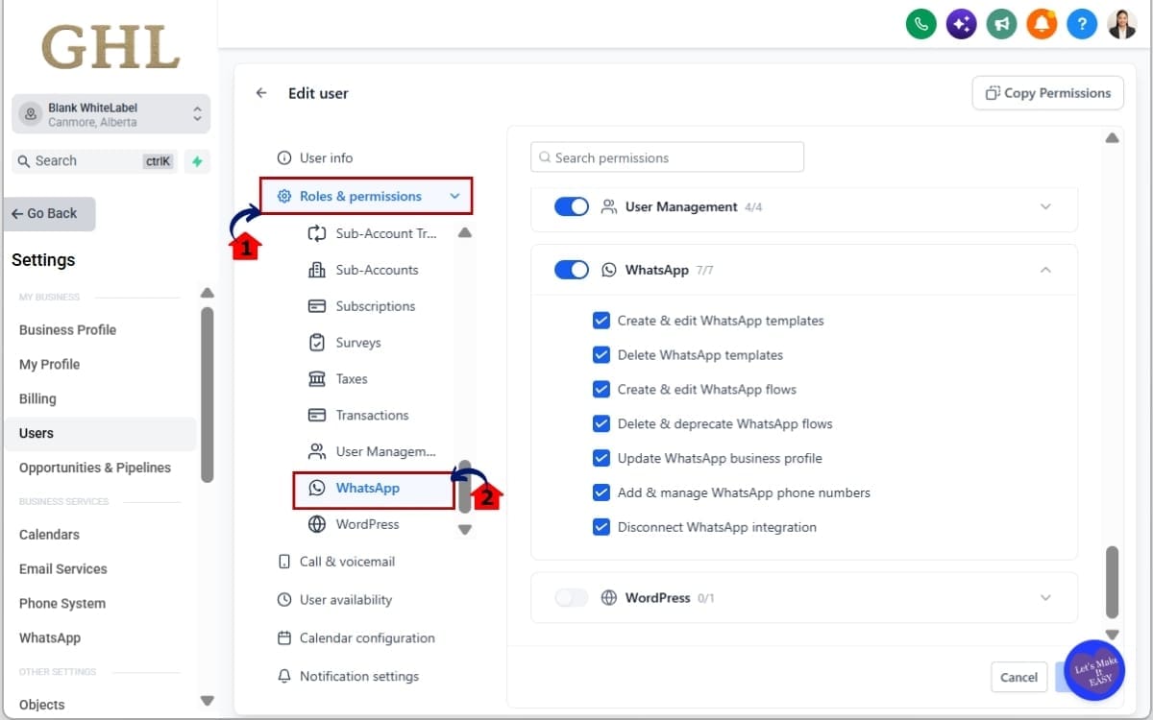Click the permissions panel scrollbar thumb
Viewport: 1153px width, 720px height.
[x=1112, y=583]
